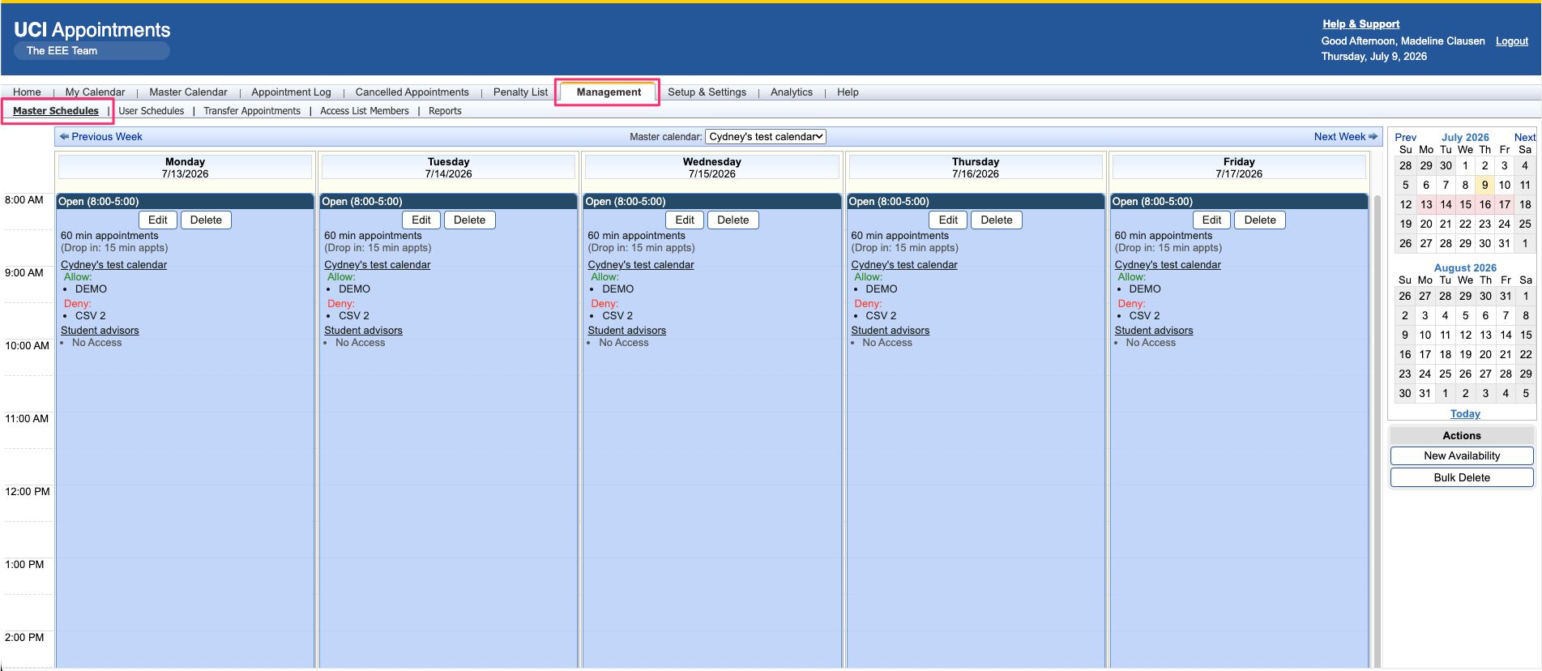Open Cancelled Appointments tab
1542x671 pixels.
tap(412, 92)
